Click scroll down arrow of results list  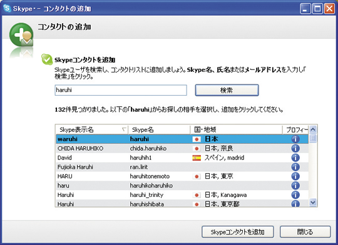(x=313, y=202)
